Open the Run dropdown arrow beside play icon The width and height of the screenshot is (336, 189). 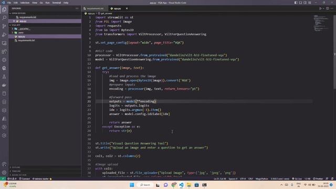click(323, 8)
